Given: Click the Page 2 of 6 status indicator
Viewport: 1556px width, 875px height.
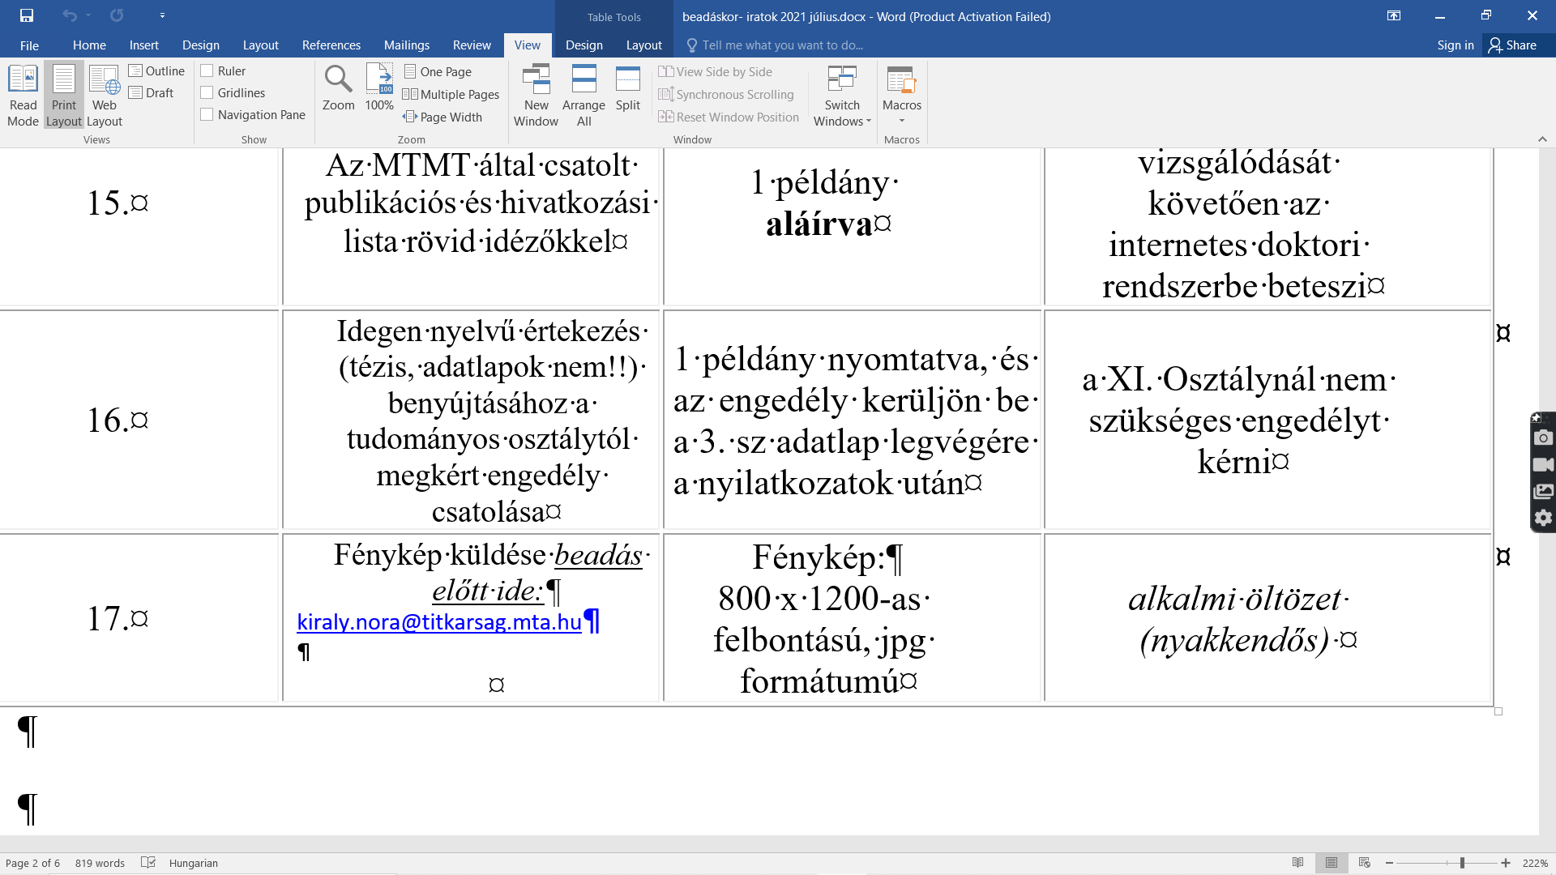Looking at the screenshot, I should coord(32,863).
